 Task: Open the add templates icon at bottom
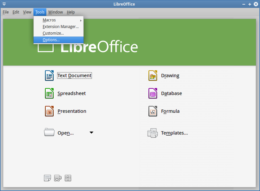[x=47, y=178]
